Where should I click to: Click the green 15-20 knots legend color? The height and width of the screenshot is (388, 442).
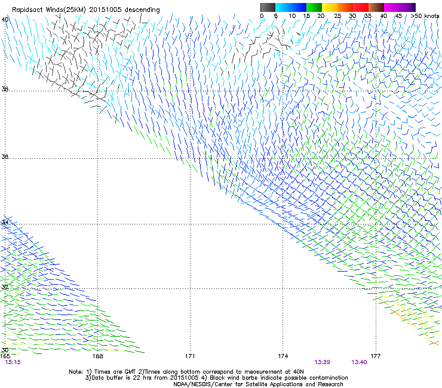(314, 7)
